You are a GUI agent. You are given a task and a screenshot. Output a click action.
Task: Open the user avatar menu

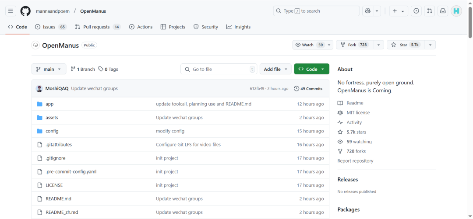coord(456,11)
